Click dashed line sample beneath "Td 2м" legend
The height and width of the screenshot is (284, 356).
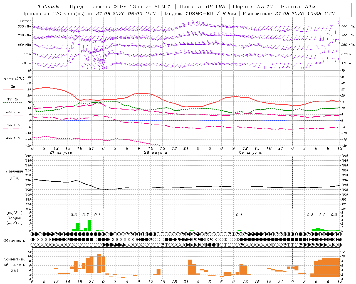(x=13, y=102)
